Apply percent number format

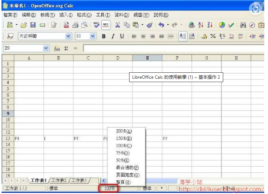(213, 36)
